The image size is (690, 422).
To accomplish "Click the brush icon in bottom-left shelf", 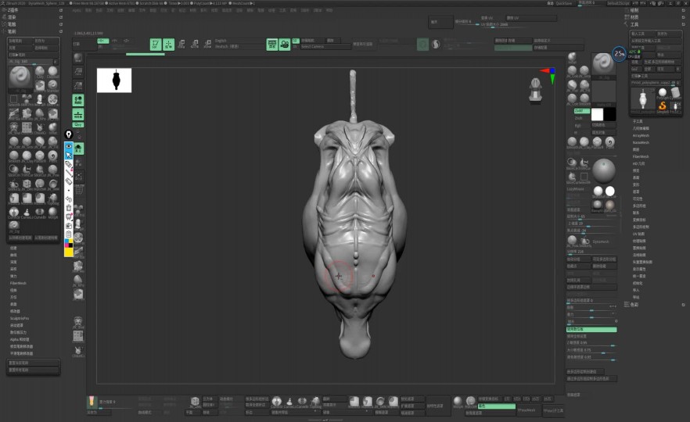I will [x=92, y=402].
